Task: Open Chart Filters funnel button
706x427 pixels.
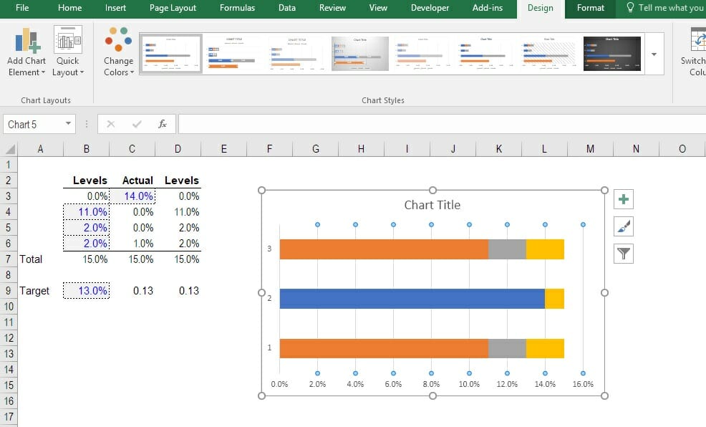Action: pyautogui.click(x=624, y=253)
